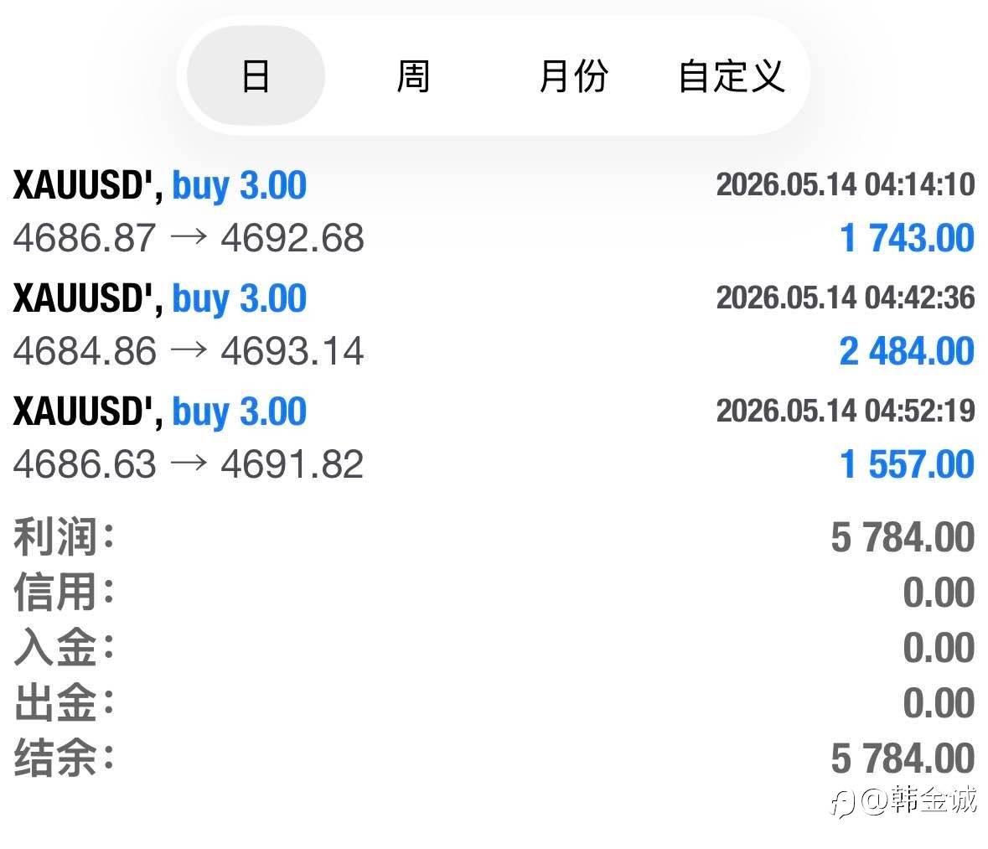Click the profit value 2 484.00

coord(908,351)
